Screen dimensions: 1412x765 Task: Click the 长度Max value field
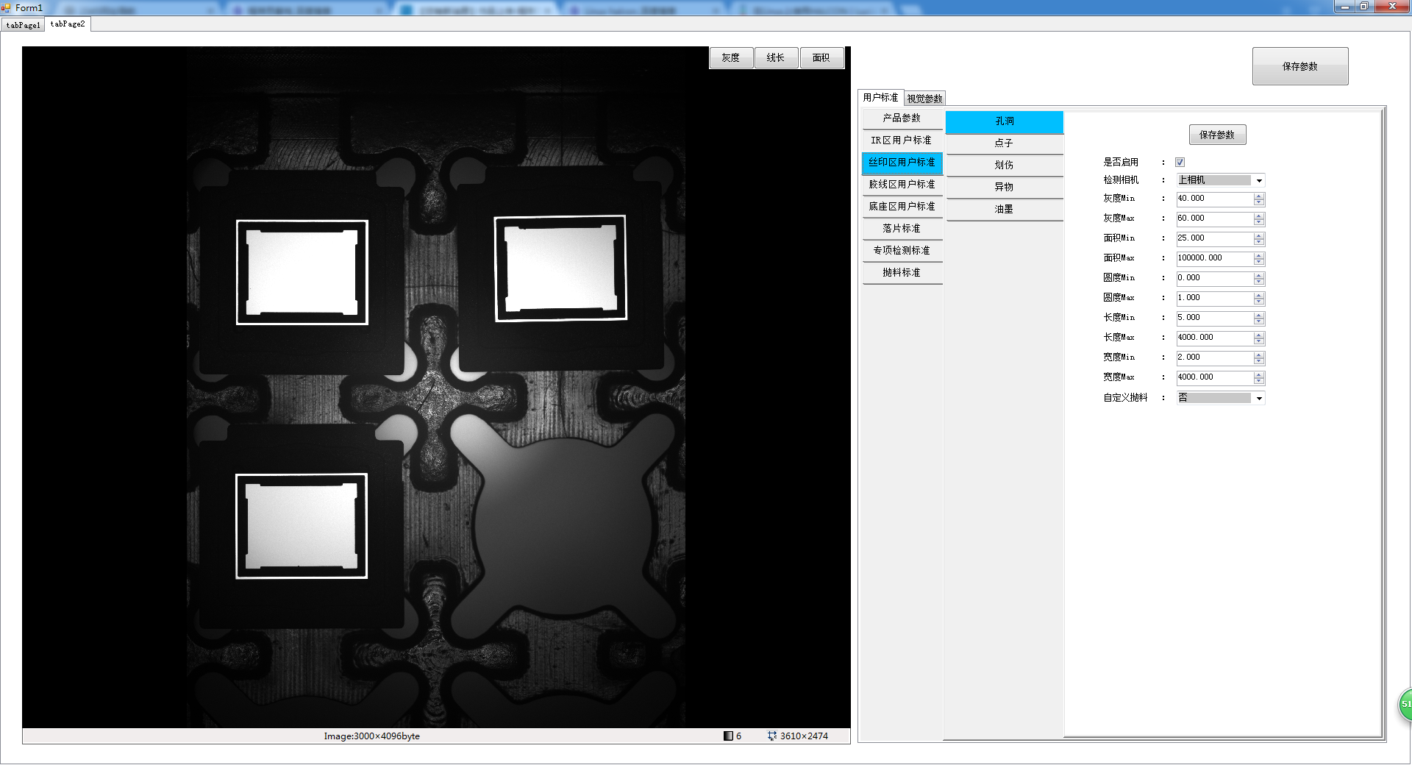1215,338
